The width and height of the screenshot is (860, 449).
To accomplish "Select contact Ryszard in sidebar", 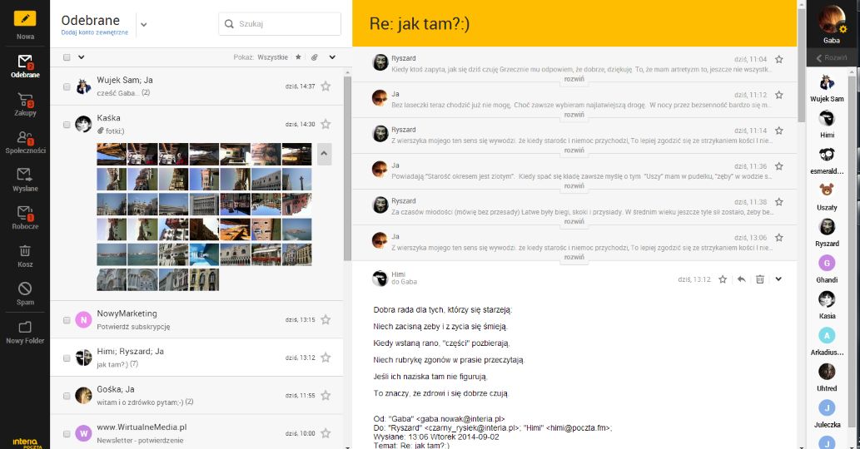I will click(827, 234).
